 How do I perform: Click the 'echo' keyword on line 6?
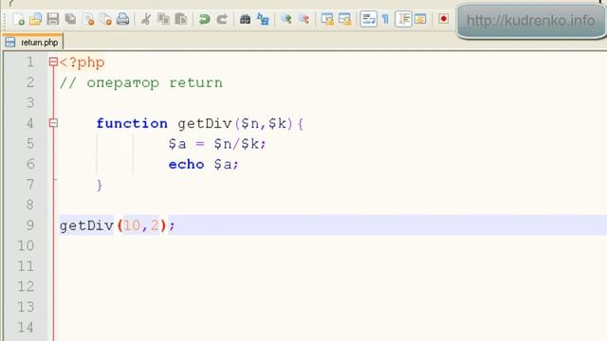(x=186, y=164)
